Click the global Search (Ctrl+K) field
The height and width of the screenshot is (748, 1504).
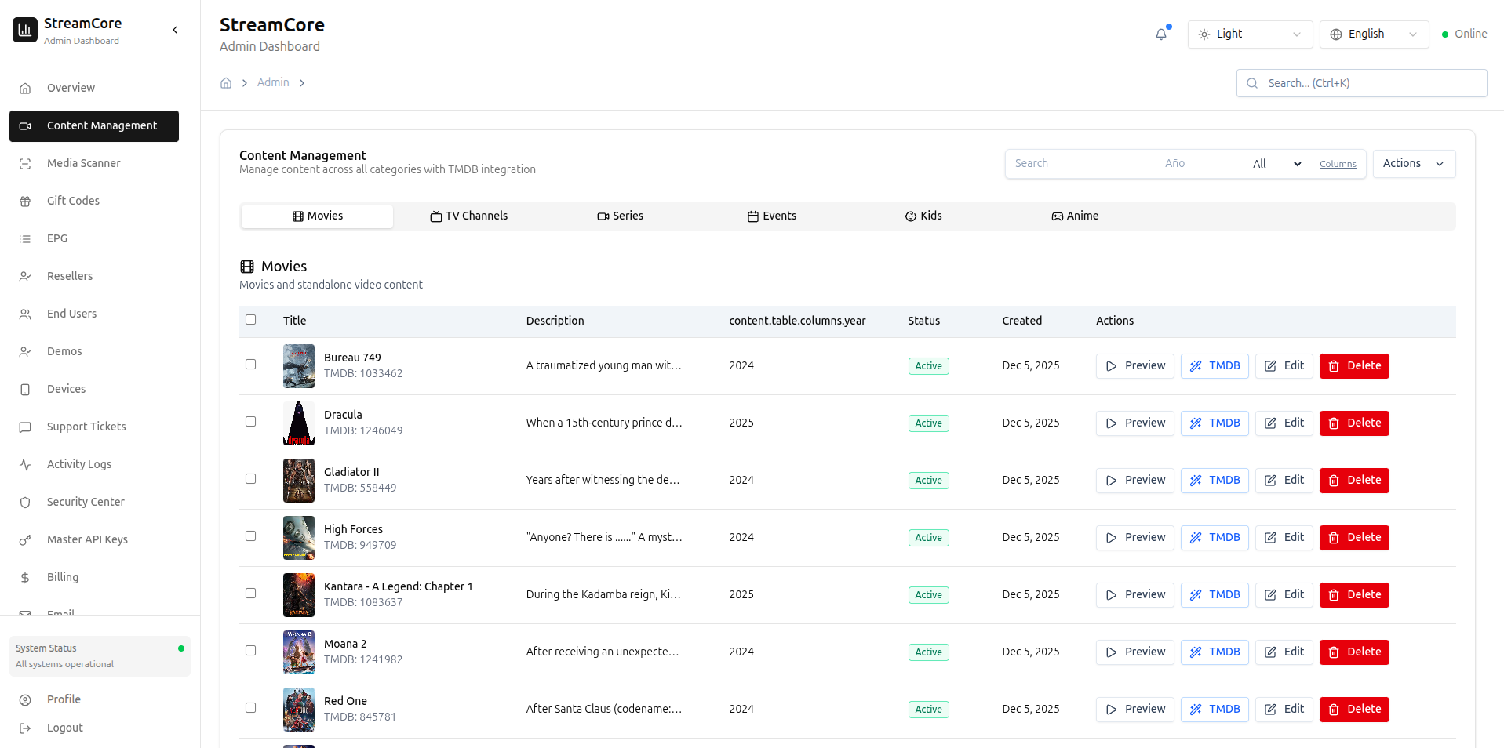click(x=1361, y=83)
